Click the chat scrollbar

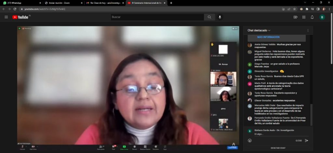[x=311, y=114]
